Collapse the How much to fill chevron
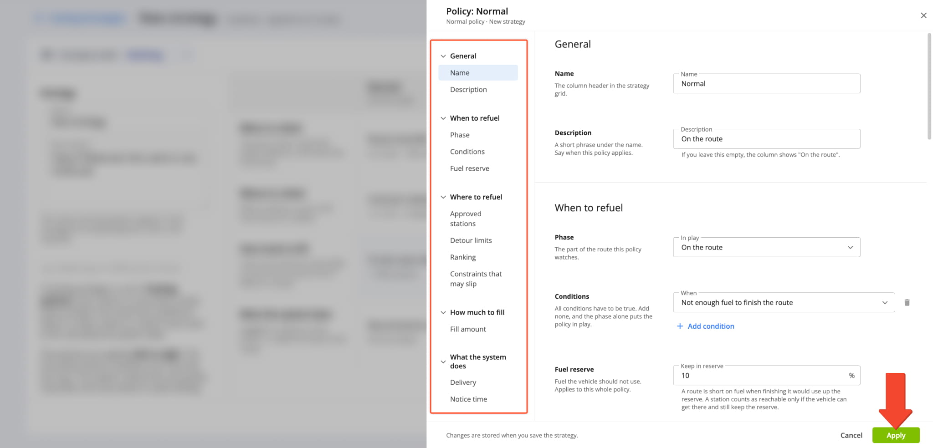This screenshot has width=933, height=448. [x=443, y=312]
